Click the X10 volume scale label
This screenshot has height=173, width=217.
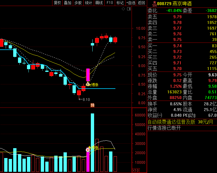[135, 170]
